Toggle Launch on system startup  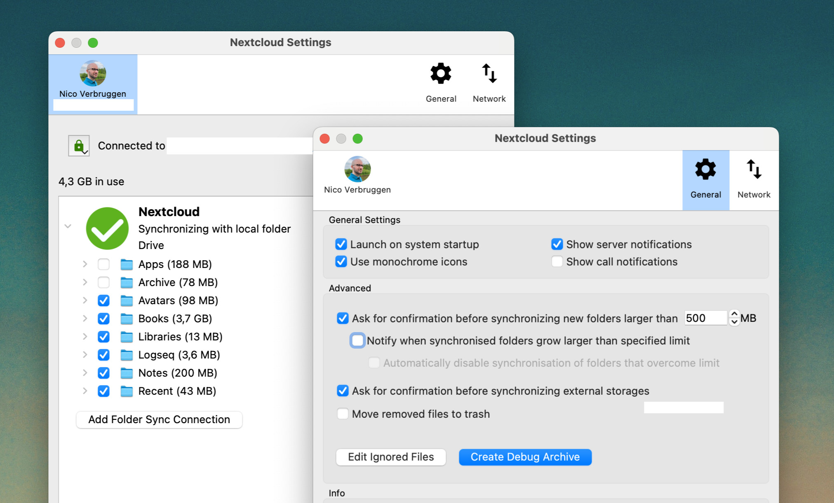click(x=341, y=244)
